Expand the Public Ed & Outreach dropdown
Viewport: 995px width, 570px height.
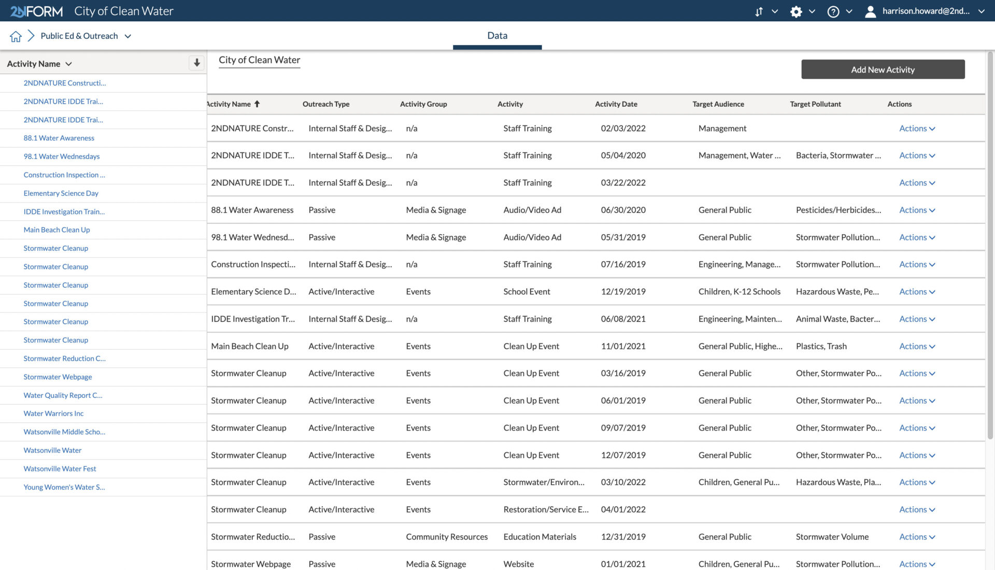[128, 36]
